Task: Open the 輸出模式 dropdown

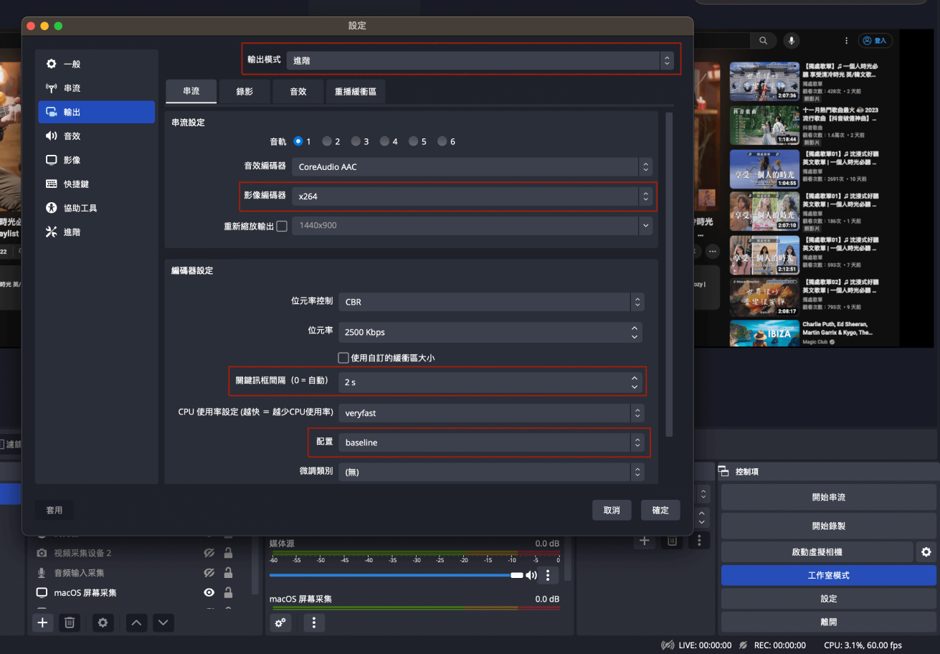Action: pyautogui.click(x=480, y=61)
